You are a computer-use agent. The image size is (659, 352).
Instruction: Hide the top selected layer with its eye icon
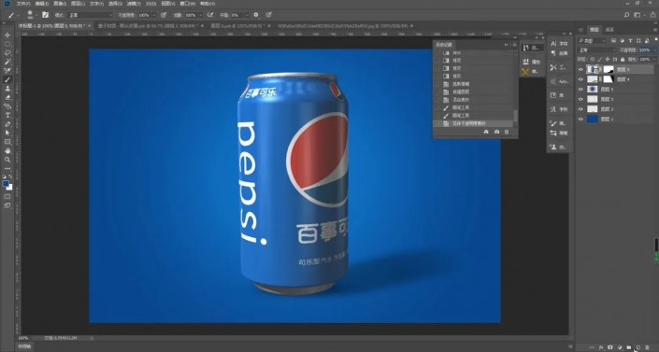tap(580, 69)
